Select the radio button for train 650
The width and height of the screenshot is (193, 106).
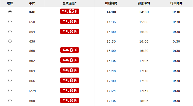click(x=10, y=22)
